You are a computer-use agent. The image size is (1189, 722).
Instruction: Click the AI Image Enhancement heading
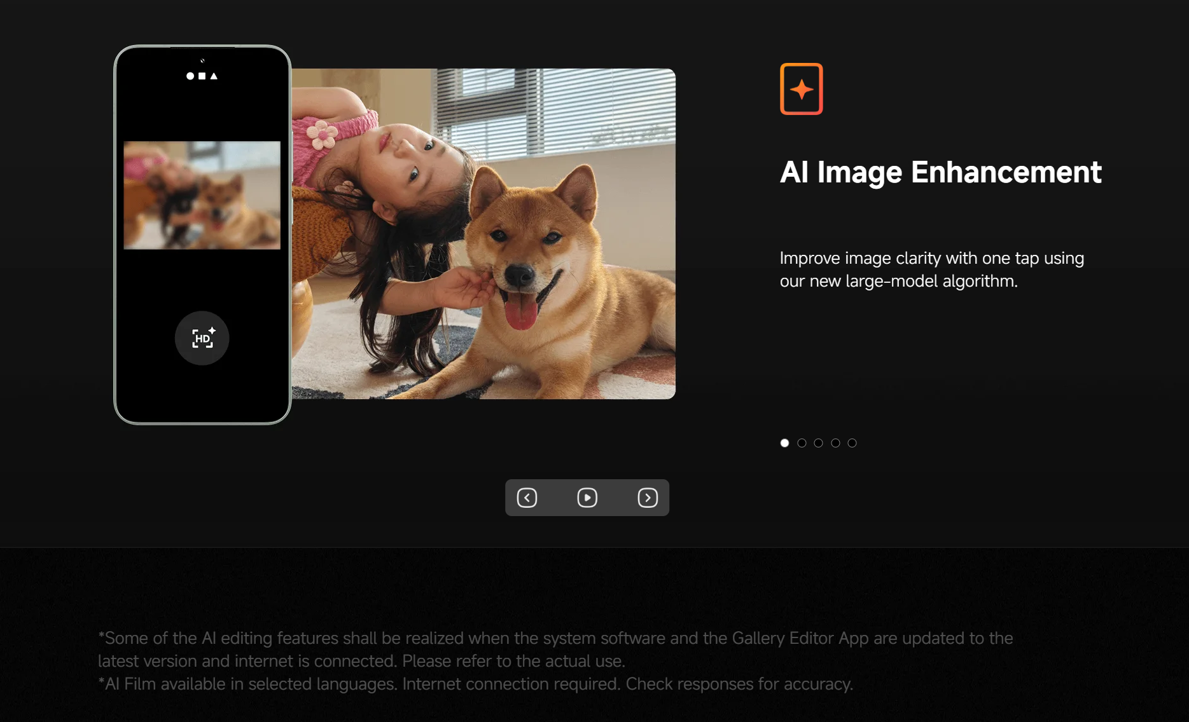(x=940, y=172)
